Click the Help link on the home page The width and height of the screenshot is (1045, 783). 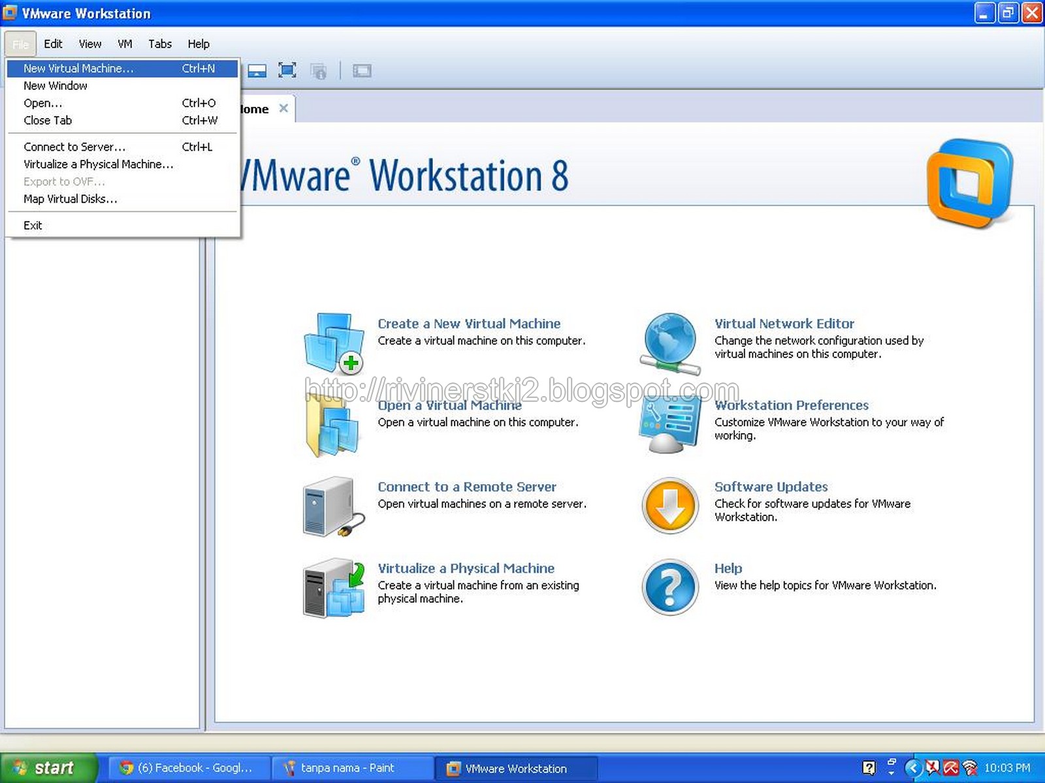pyautogui.click(x=728, y=568)
